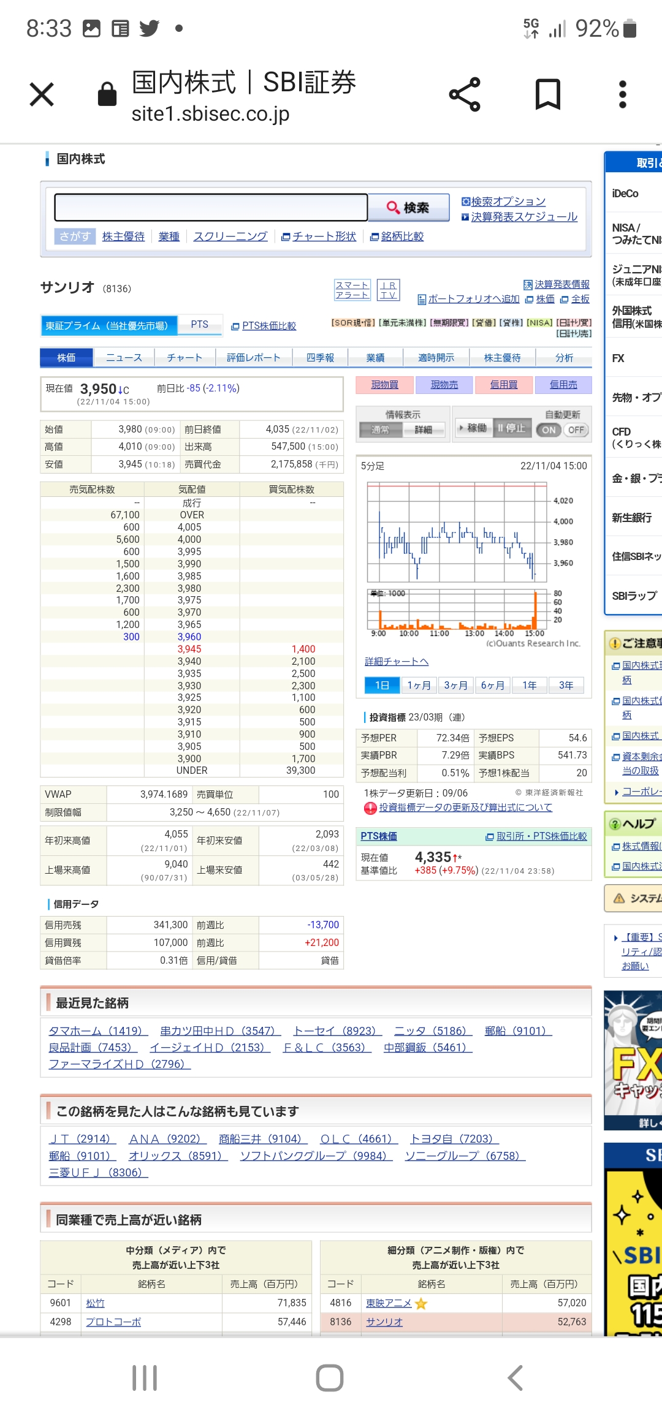The image size is (662, 1419).
Task: Open チャート形状 link
Action: pos(324,236)
